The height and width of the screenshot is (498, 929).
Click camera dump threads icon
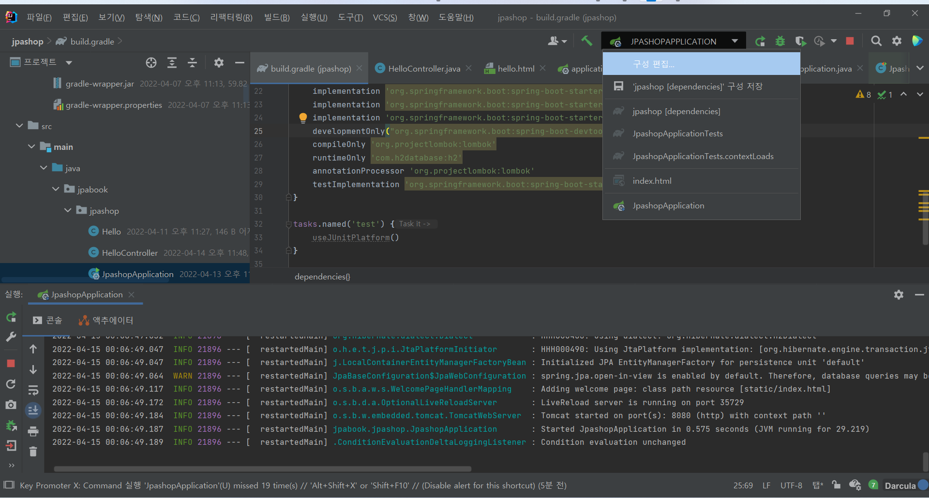point(11,405)
